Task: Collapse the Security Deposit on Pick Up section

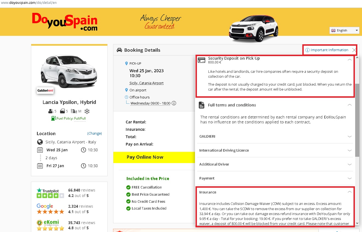Action: tap(349, 60)
